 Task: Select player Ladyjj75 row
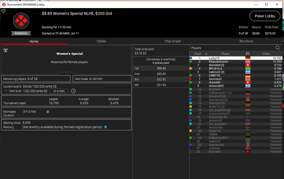point(236,58)
